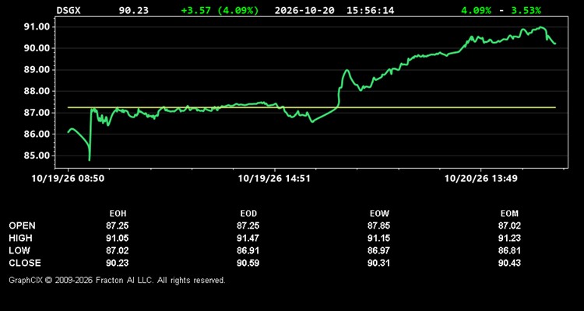Select the 2026-10-20 date in header
Screen dimensions: 584x311
304,10
